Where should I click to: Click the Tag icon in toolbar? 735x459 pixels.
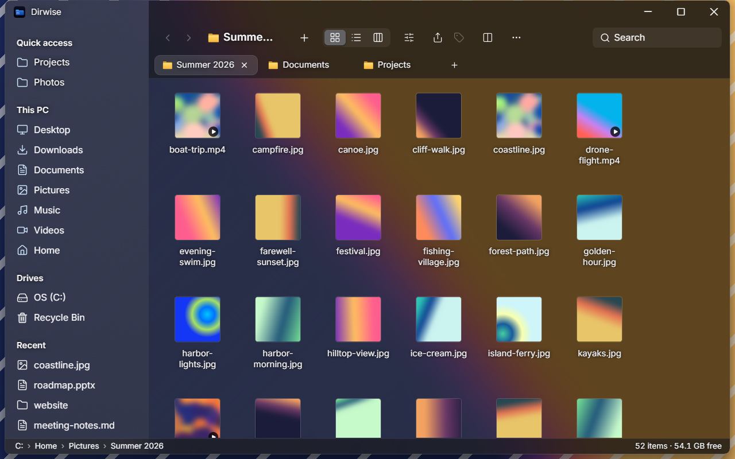[459, 38]
